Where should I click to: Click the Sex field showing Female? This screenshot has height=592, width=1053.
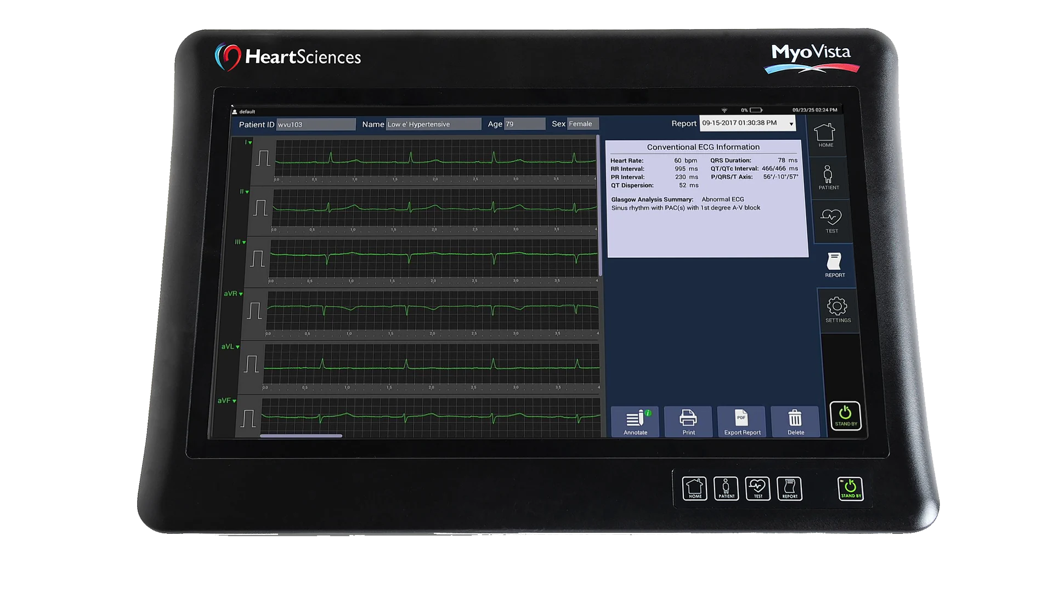point(584,124)
